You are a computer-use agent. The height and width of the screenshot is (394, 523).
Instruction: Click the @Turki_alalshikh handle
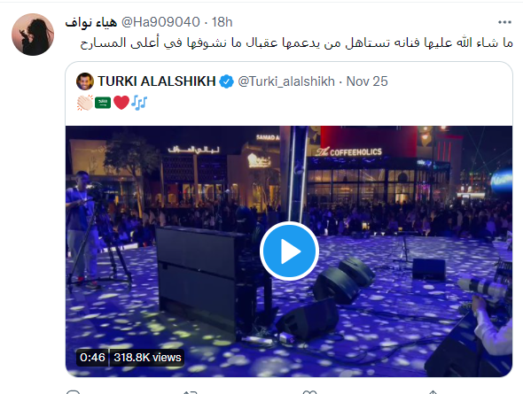(286, 81)
